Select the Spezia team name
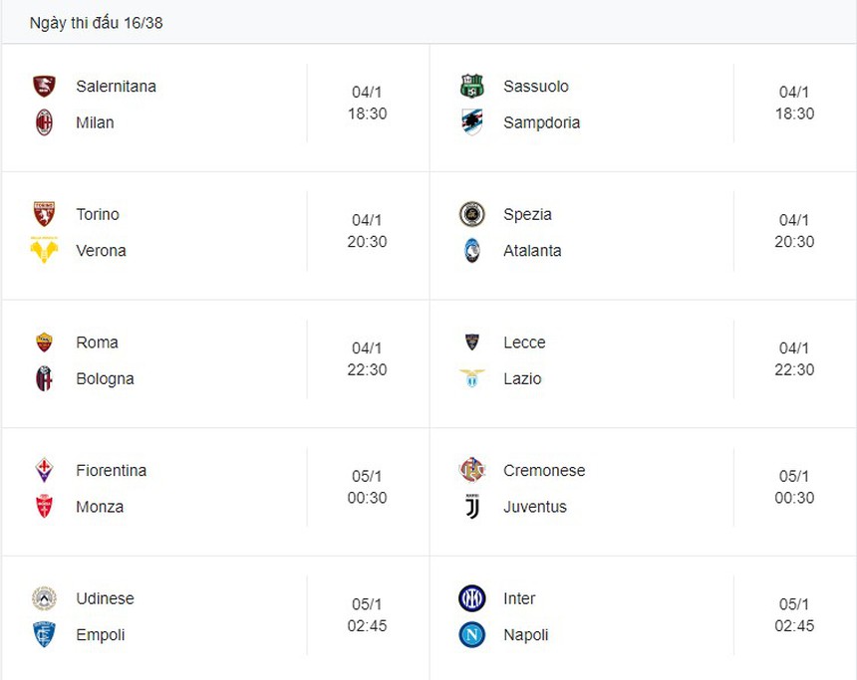This screenshot has width=857, height=680. point(527,214)
